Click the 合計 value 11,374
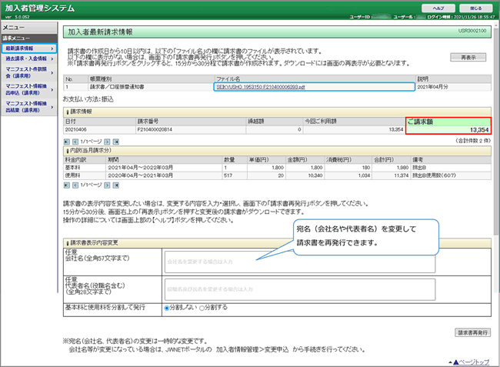Viewport: 500px width, 367px height. point(402,175)
